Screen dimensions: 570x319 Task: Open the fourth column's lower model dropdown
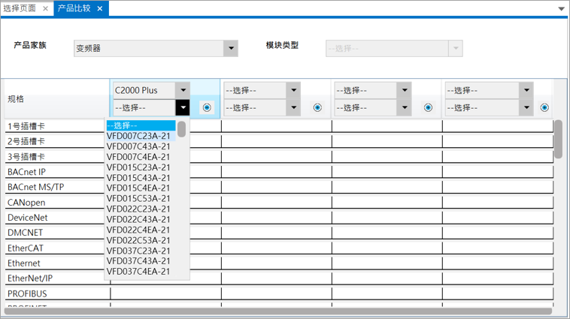[514, 107]
